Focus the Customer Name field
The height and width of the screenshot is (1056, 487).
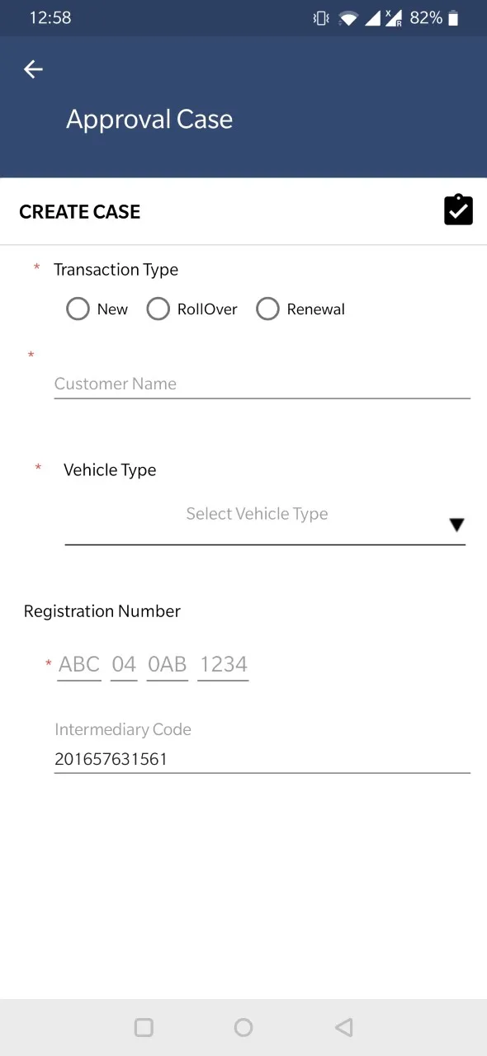point(262,384)
